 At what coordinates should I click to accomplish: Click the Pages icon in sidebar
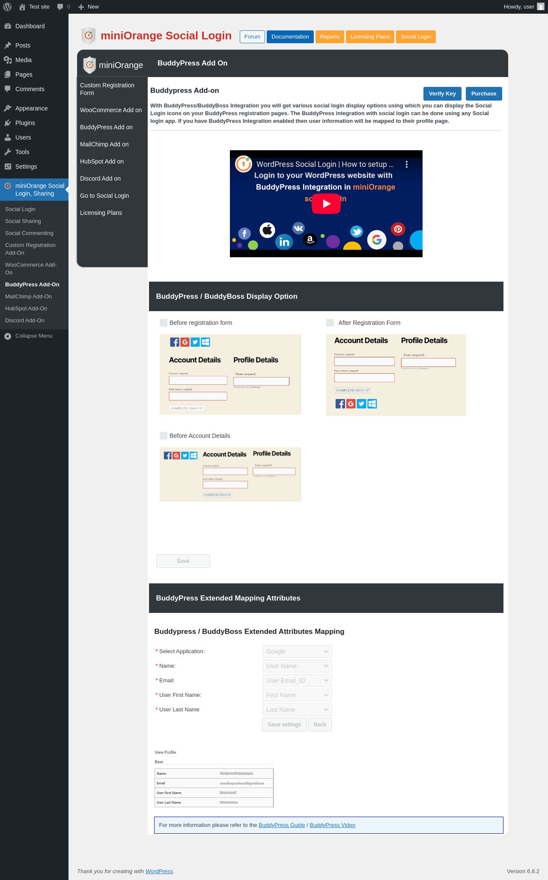(x=8, y=74)
